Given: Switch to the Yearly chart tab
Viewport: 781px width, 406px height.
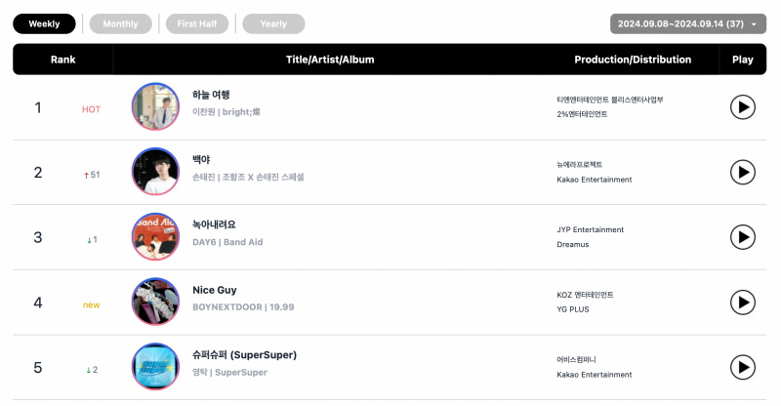Looking at the screenshot, I should tap(273, 24).
